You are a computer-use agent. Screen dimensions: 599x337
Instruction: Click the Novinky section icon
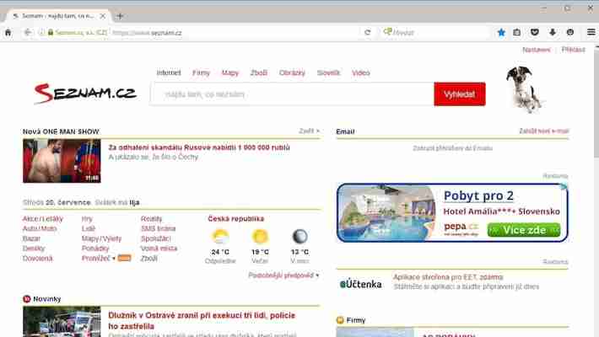coord(27,299)
